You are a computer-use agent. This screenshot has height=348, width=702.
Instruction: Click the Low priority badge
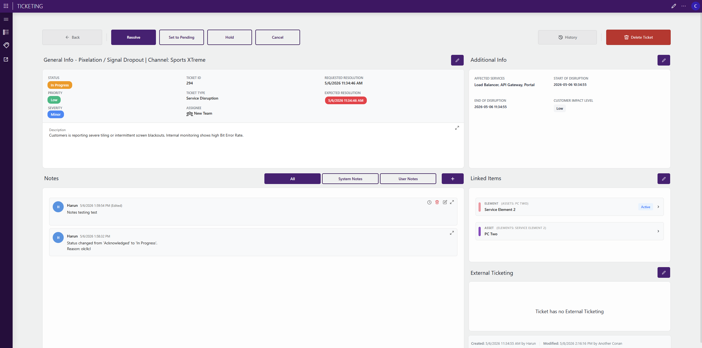point(54,100)
